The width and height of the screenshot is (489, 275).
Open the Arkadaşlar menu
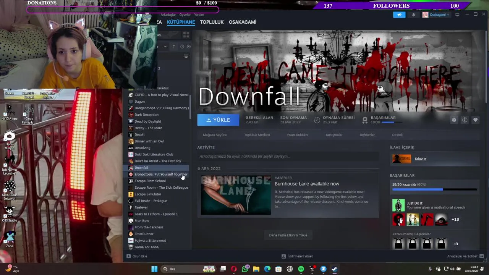168,15
